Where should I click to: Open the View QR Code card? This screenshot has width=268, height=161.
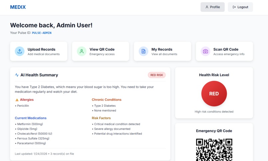coord(100,51)
